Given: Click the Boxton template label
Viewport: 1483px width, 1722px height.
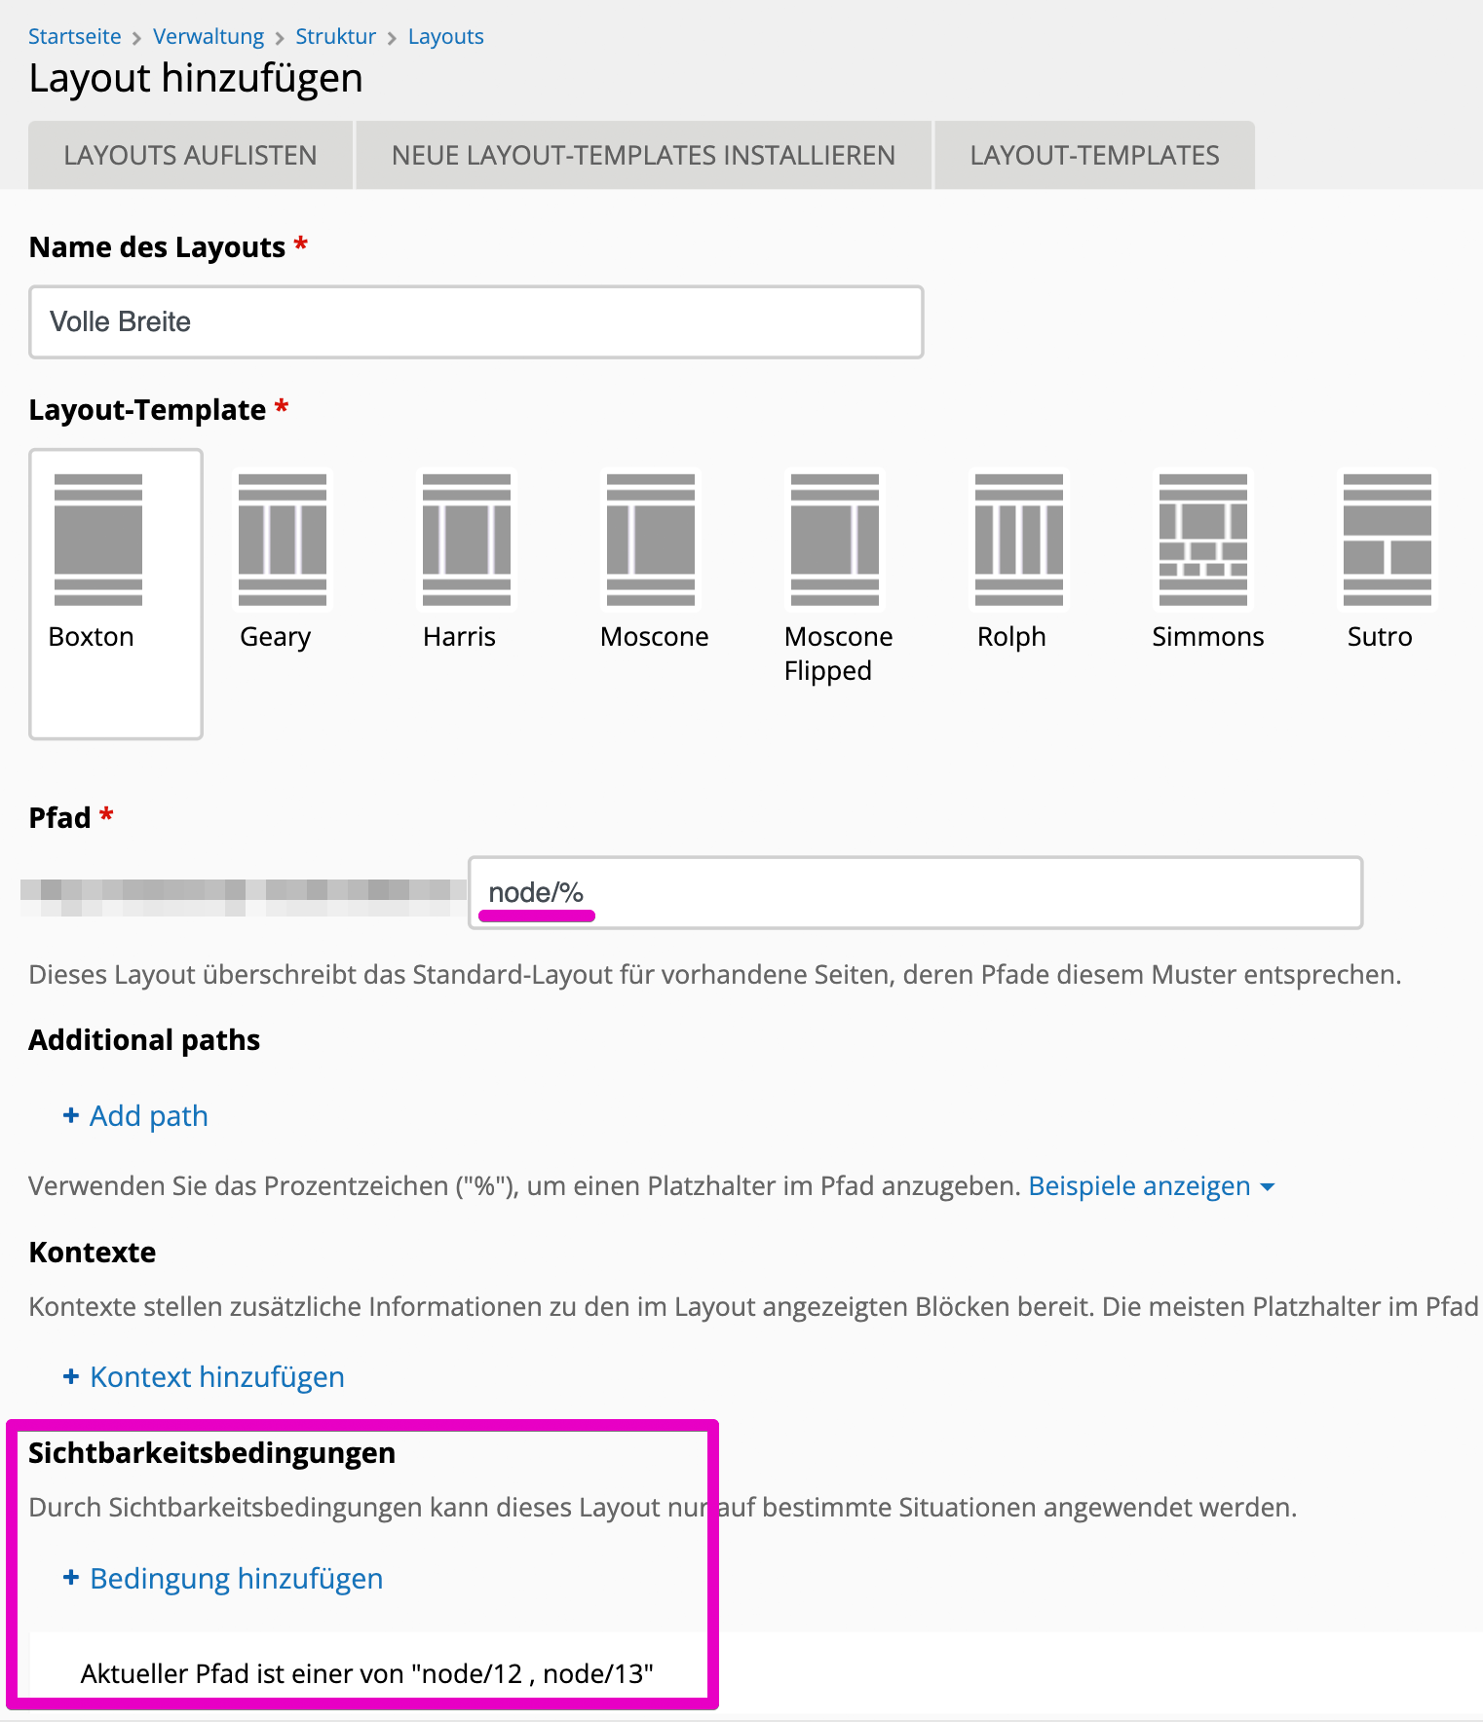Looking at the screenshot, I should point(91,637).
